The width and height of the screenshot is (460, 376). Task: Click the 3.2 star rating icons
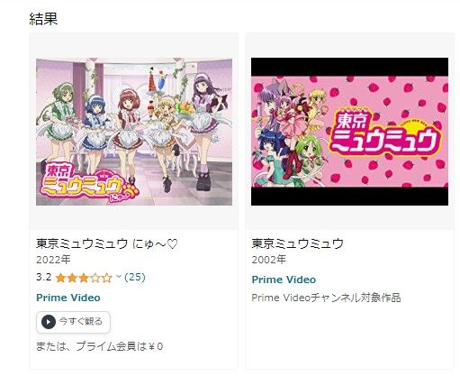coord(84,278)
